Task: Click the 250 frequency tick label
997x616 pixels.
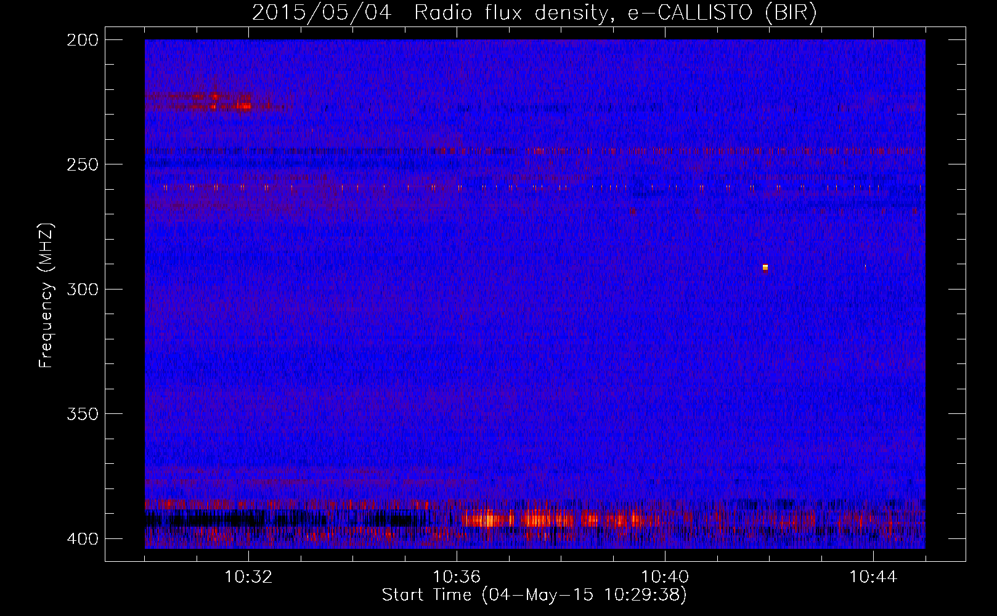Action: click(x=83, y=164)
